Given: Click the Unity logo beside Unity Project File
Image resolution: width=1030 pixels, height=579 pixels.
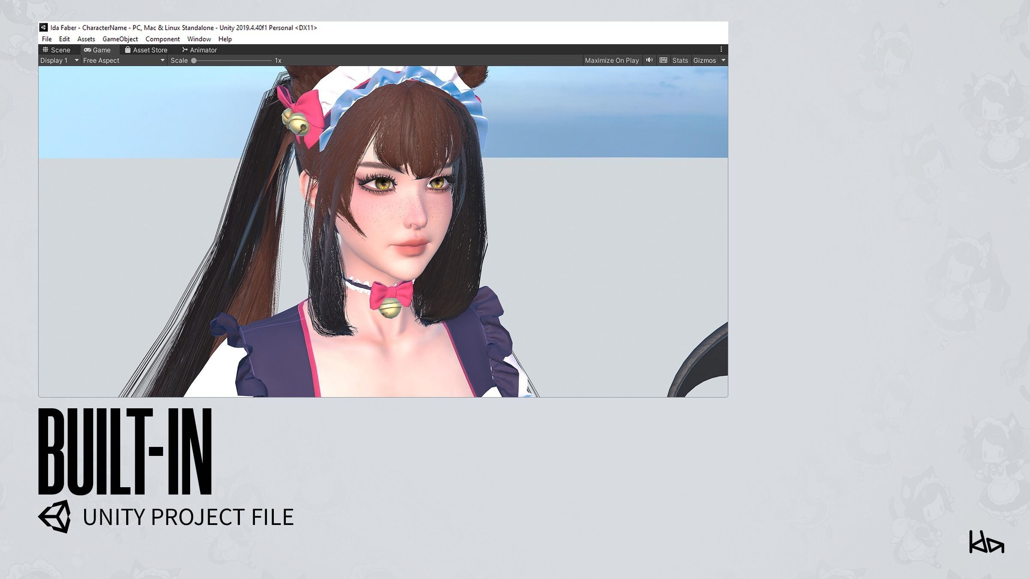Looking at the screenshot, I should click(55, 516).
